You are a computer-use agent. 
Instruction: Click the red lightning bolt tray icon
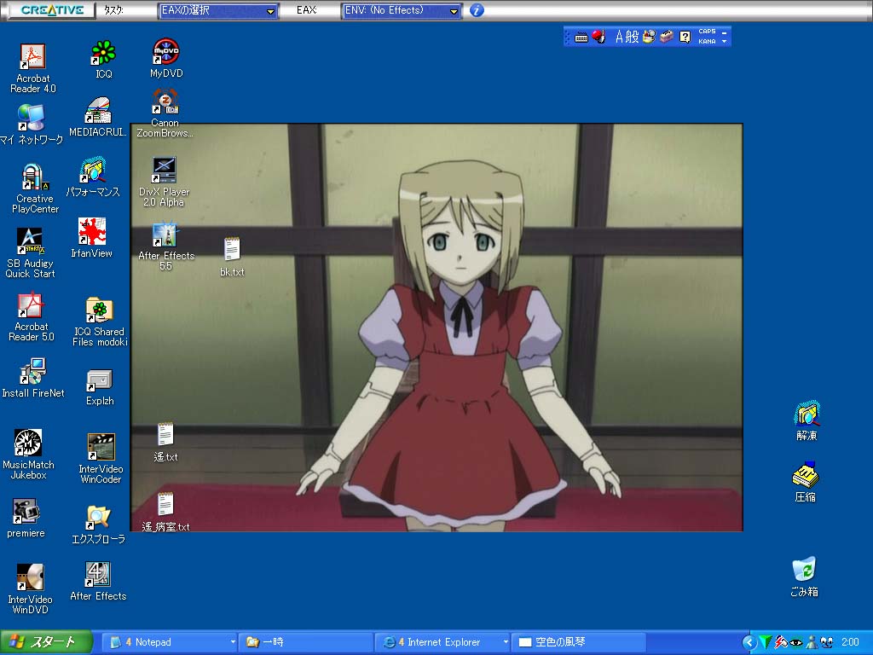pyautogui.click(x=781, y=643)
